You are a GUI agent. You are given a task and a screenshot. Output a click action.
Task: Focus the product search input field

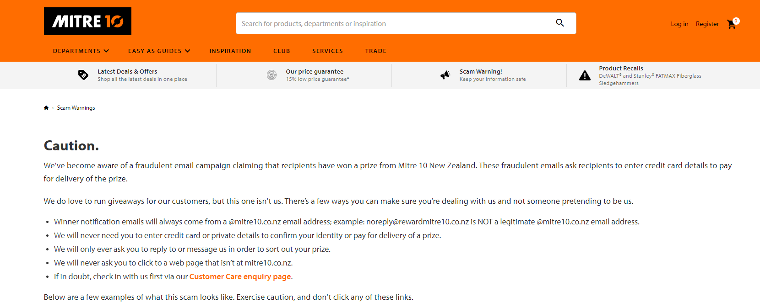coord(394,23)
